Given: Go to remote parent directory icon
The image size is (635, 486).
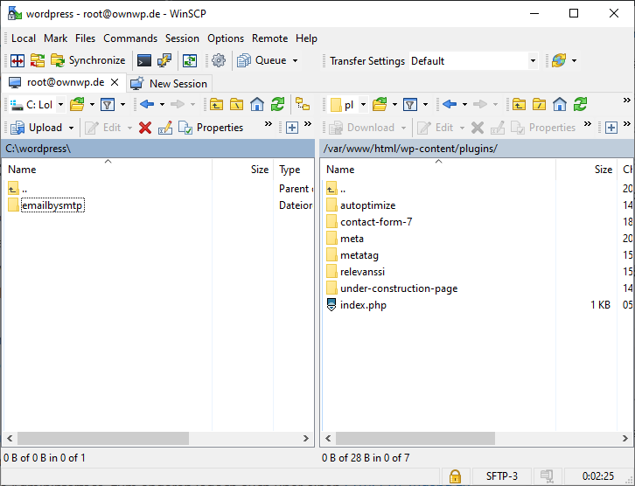Looking at the screenshot, I should point(520,104).
